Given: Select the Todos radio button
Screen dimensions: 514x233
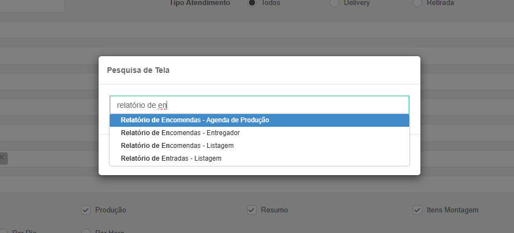Looking at the screenshot, I should (252, 3).
